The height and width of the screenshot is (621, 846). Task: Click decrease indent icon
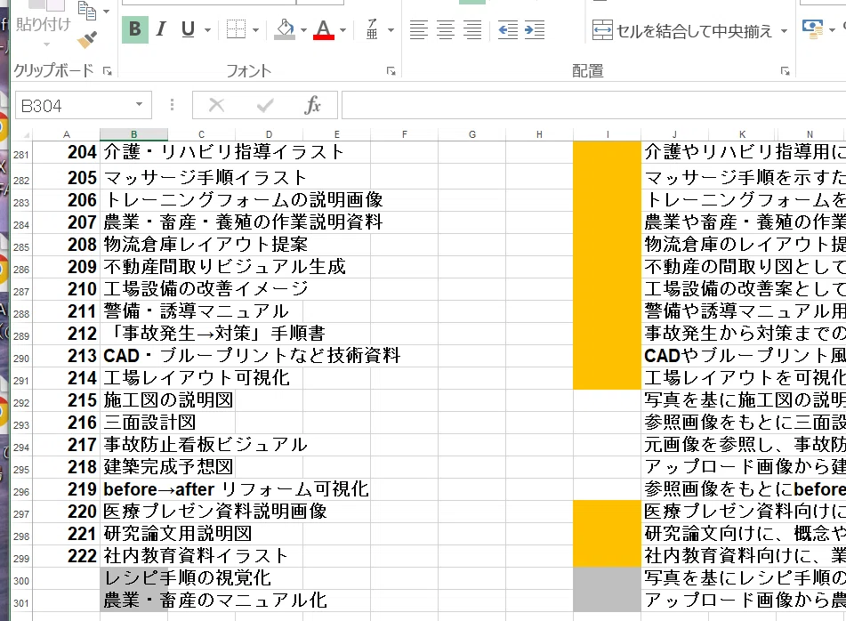click(x=508, y=29)
